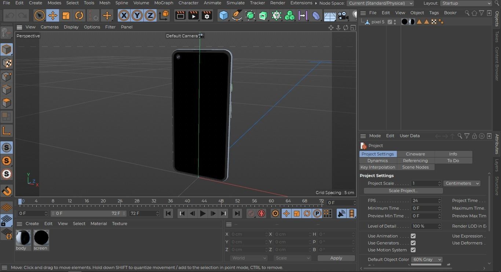Add a Subdivision Surface generator
The image size is (501, 272).
(x=250, y=16)
